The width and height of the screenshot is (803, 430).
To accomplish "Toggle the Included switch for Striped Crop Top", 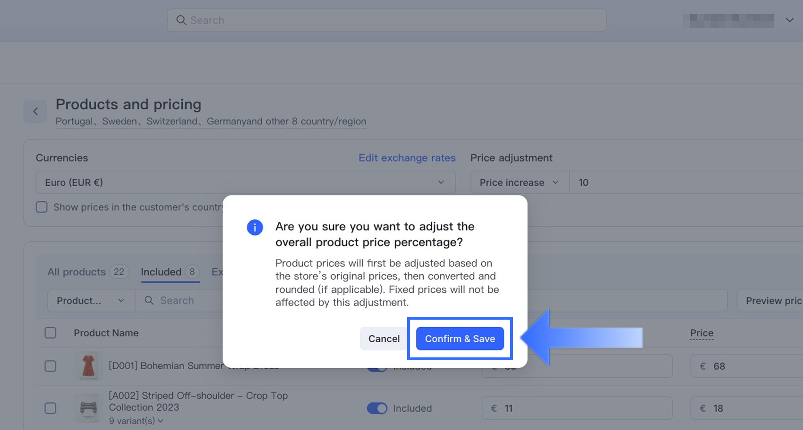I will 377,408.
